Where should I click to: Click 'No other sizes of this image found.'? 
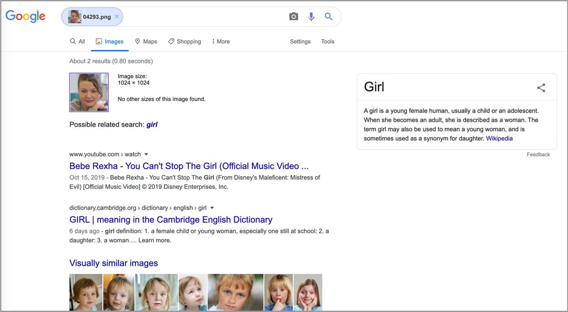[161, 99]
